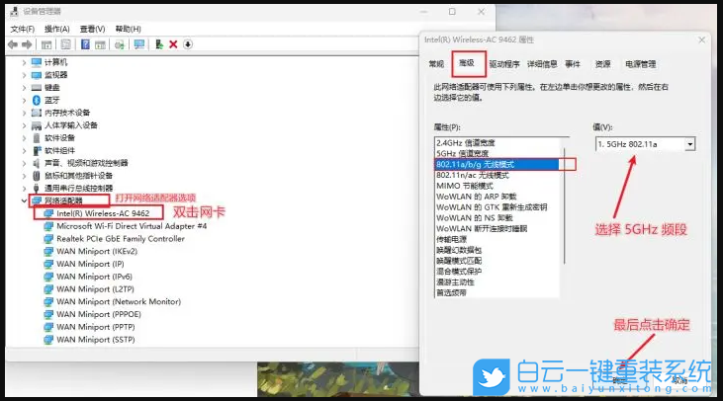Click the icon beside 内存技术设备
723x401 pixels.
[x=37, y=113]
